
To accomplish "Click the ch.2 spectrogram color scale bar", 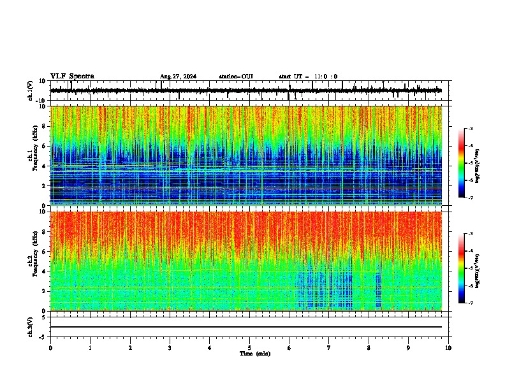I will click(462, 268).
